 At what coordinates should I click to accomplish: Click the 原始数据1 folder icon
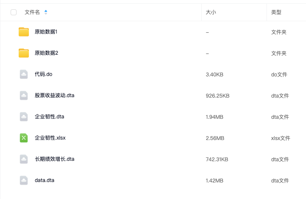[24, 32]
